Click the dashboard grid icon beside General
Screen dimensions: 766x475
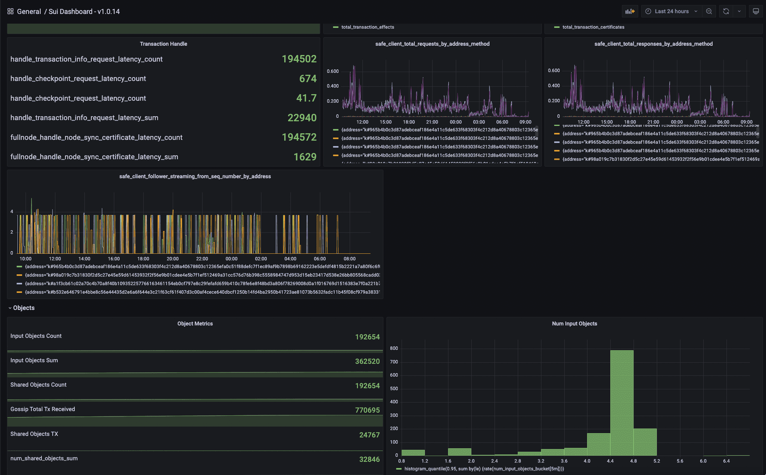[10, 11]
